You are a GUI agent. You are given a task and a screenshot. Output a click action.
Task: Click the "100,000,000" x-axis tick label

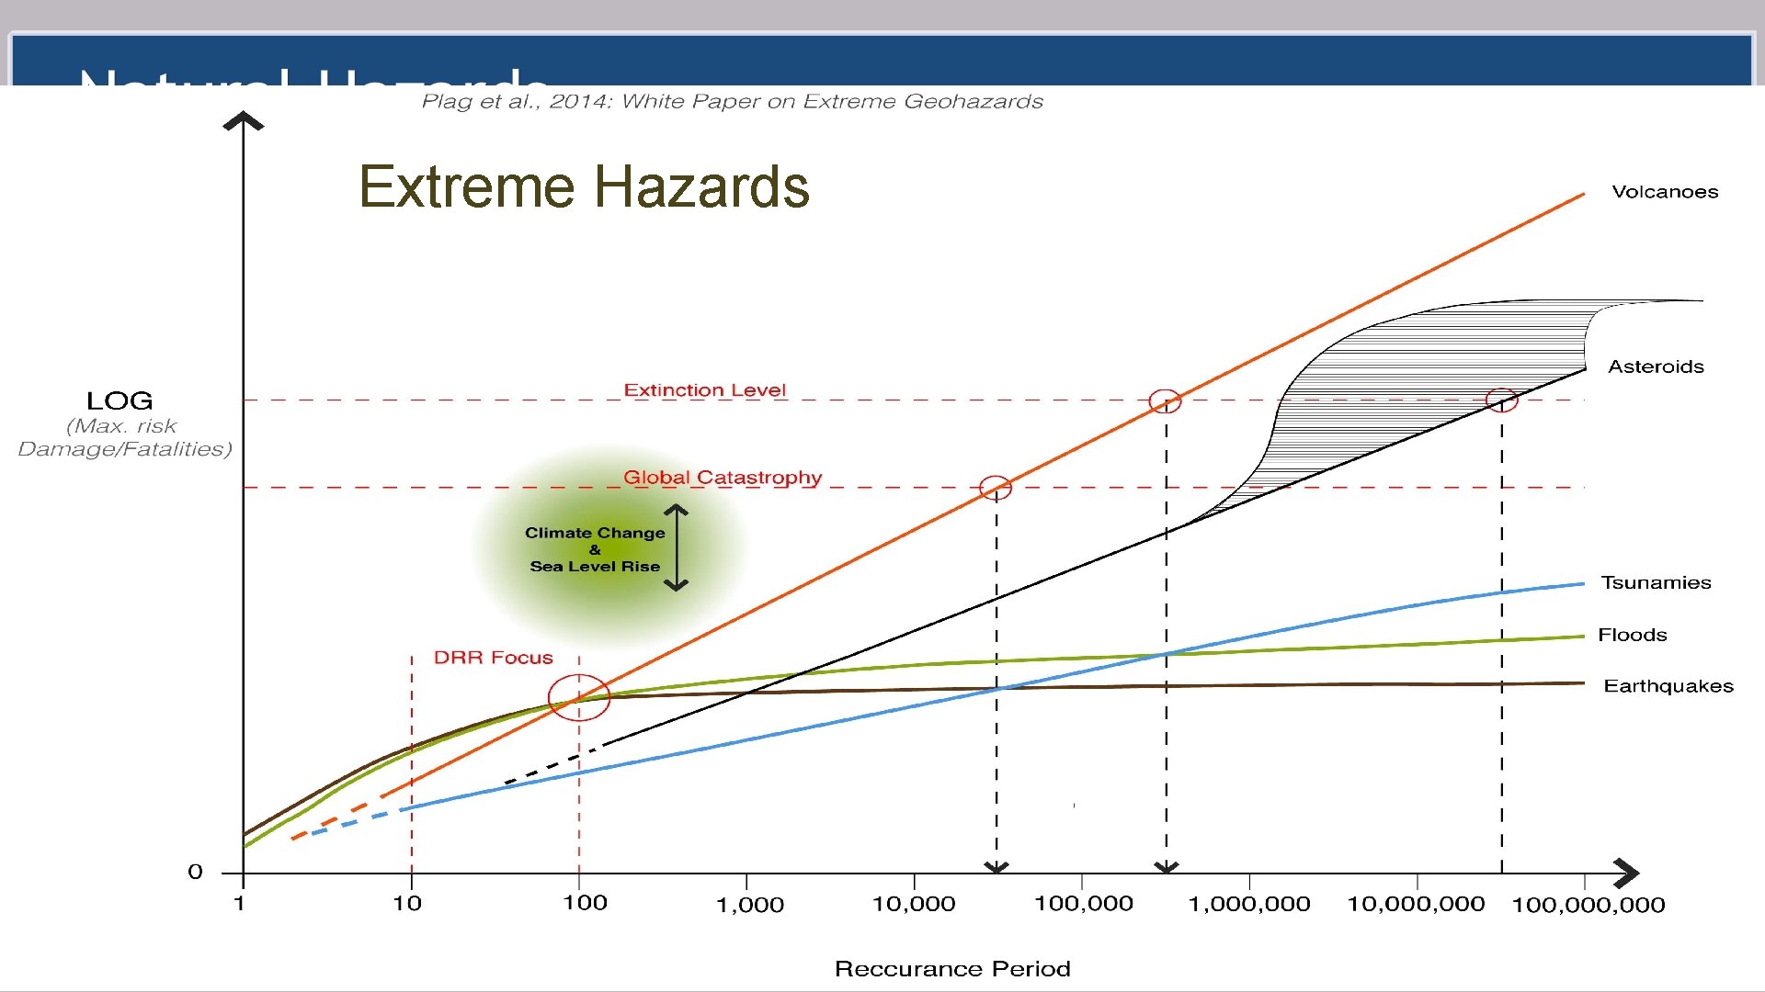1588,905
